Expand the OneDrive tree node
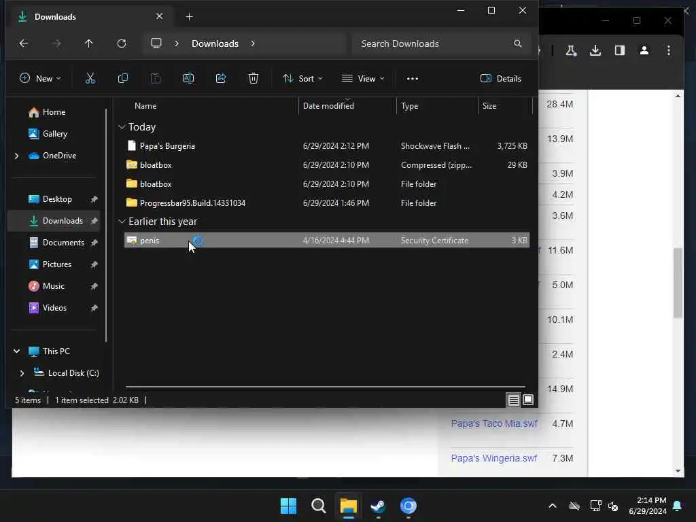 click(x=17, y=156)
